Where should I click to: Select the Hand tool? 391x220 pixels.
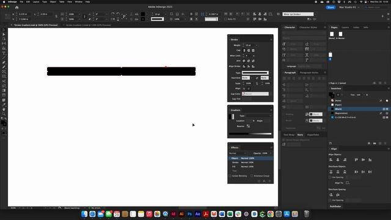[x=4, y=109]
